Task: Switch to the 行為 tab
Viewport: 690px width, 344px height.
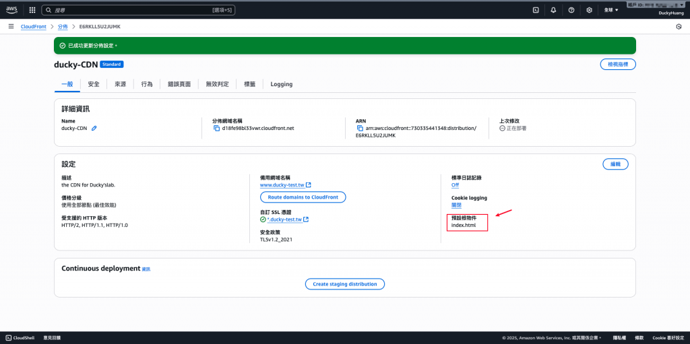Action: tap(147, 84)
